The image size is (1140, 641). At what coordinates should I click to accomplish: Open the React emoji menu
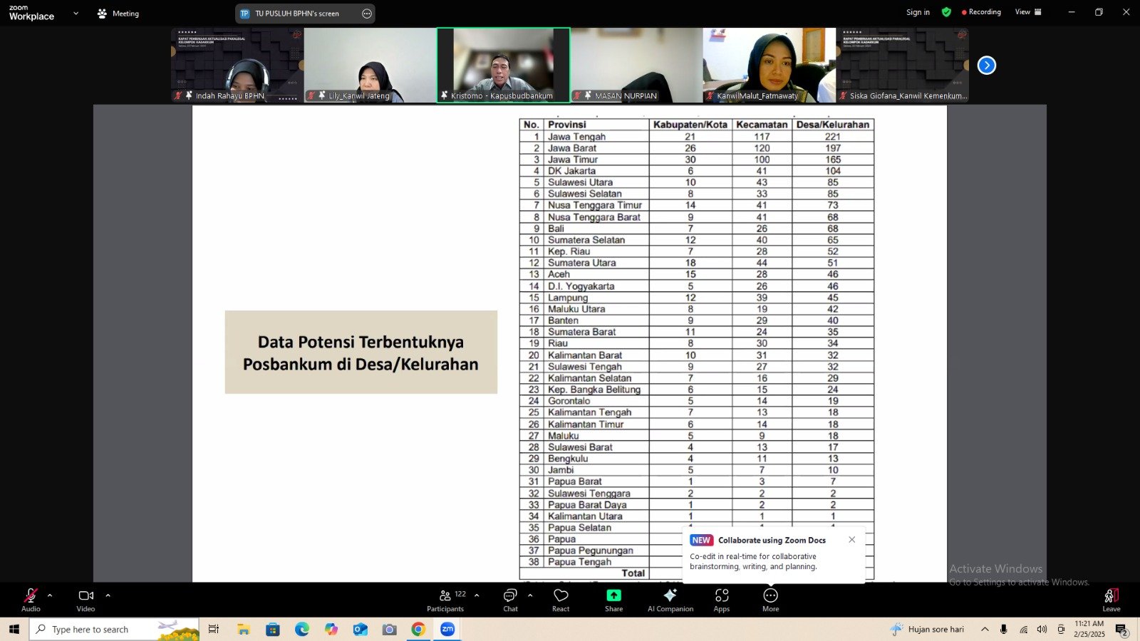[x=561, y=600]
